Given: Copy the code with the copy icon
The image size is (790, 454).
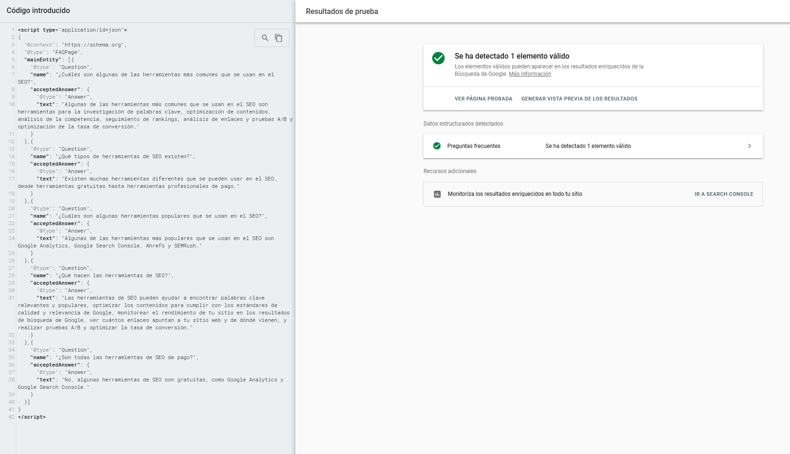Looking at the screenshot, I should pyautogui.click(x=279, y=38).
